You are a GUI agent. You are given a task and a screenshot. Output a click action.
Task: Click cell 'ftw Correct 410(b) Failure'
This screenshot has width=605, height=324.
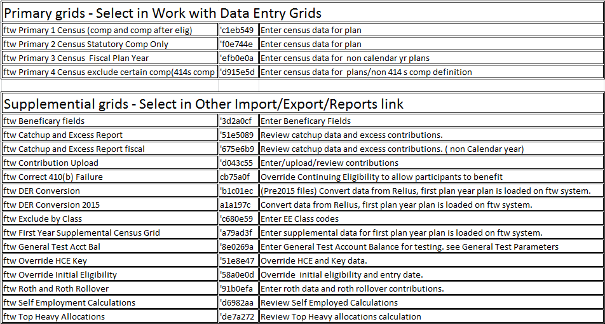109,177
